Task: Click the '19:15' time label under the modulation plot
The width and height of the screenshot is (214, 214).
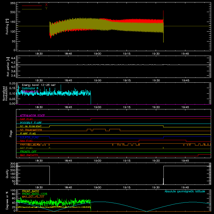Action: (x=127, y=107)
